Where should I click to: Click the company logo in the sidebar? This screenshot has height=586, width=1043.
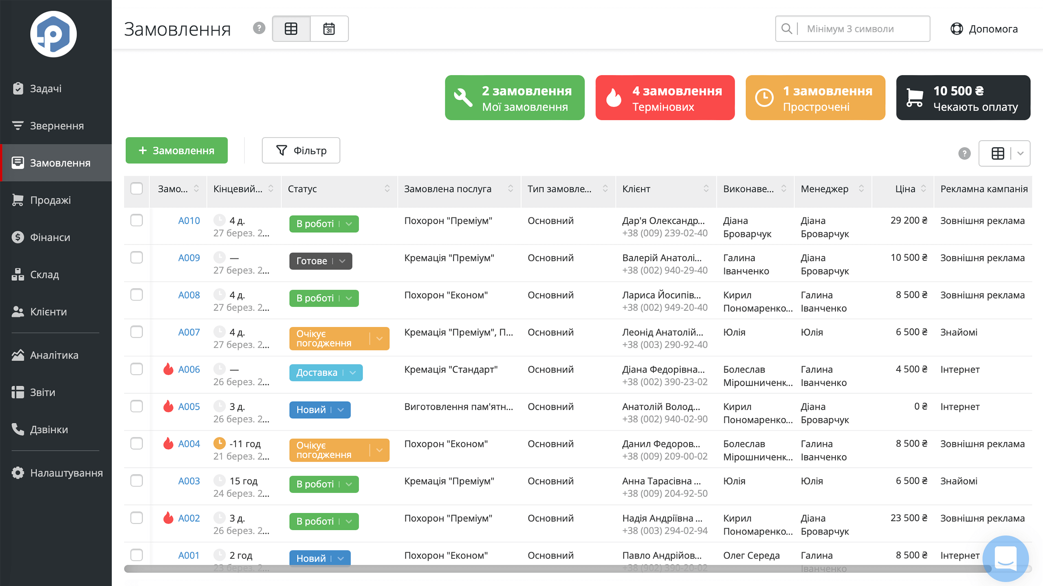[53, 34]
